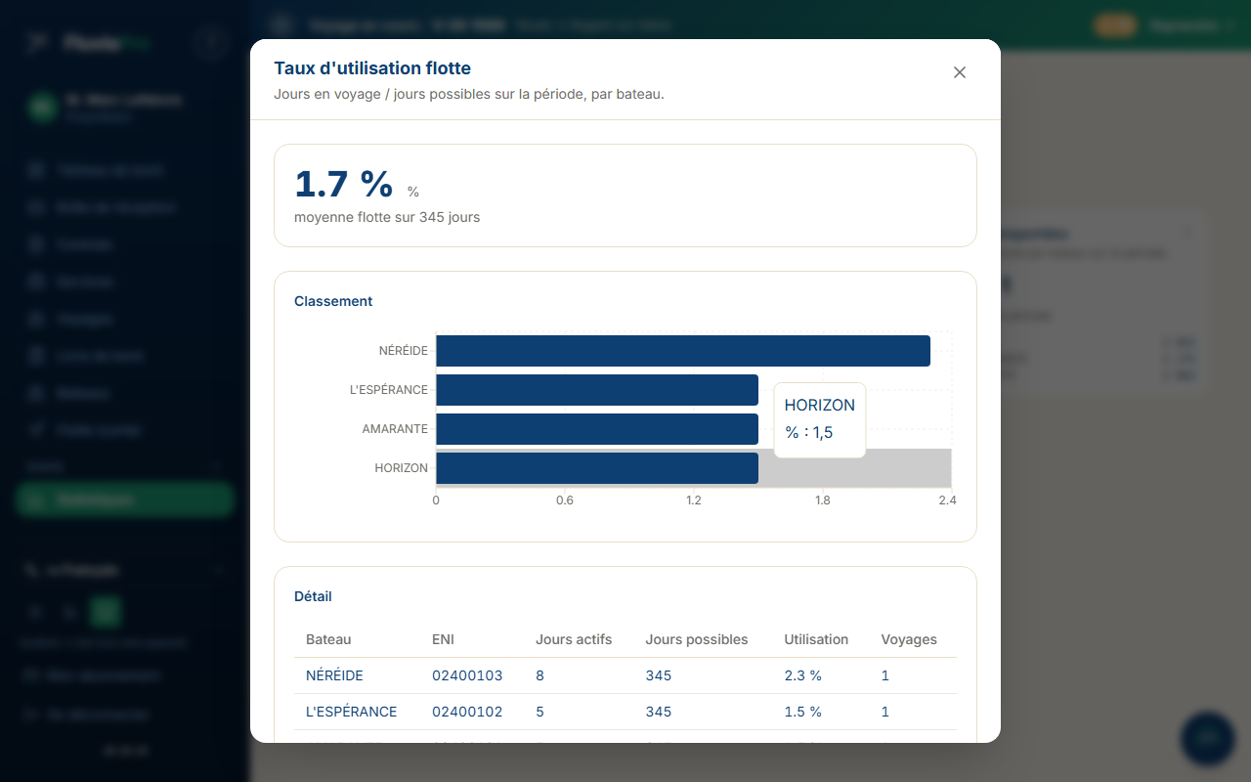
Task: Close the Taux d'utilisation flotte dialog
Action: [960, 72]
